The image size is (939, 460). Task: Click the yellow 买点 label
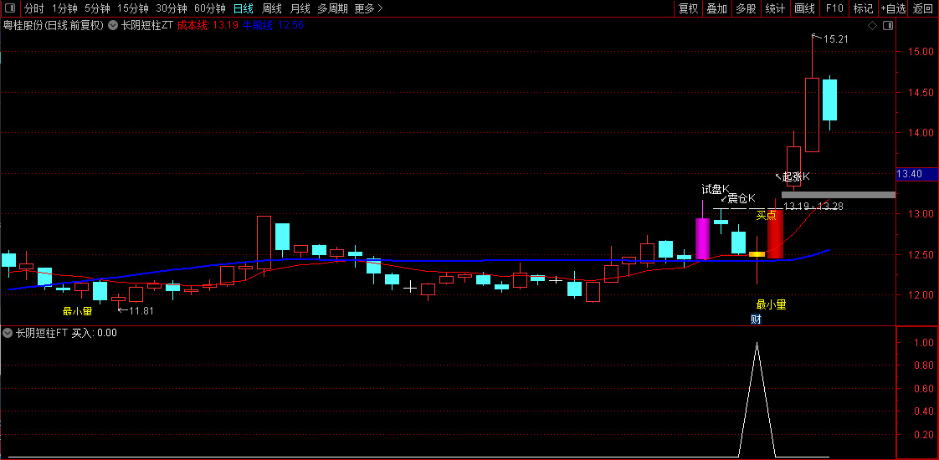pyautogui.click(x=766, y=215)
